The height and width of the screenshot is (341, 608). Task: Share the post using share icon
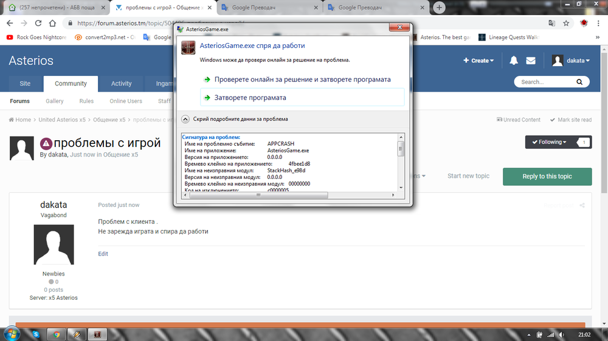[x=582, y=205]
